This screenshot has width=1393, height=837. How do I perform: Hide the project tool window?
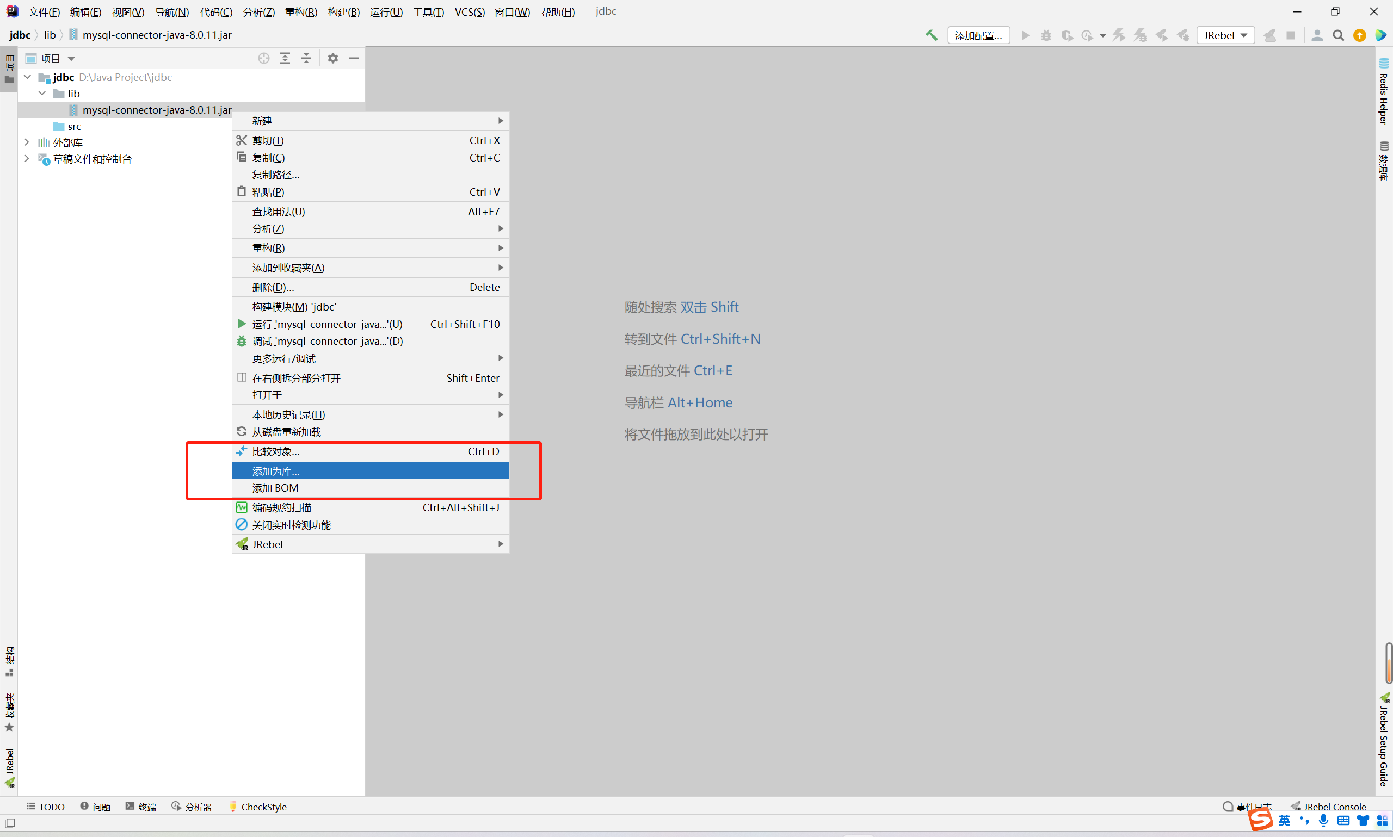tap(354, 58)
